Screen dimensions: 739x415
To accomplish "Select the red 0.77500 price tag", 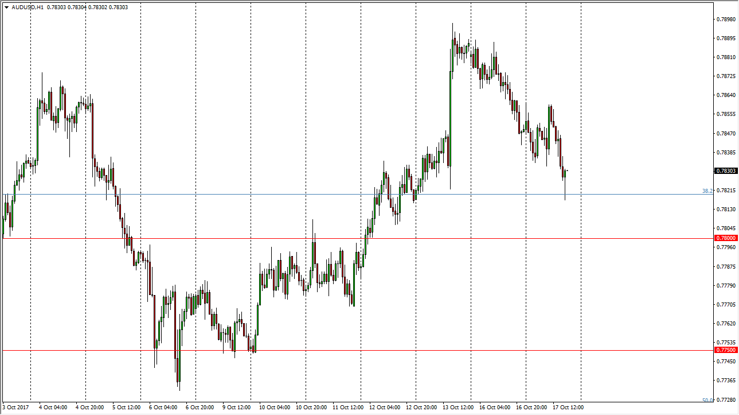I will click(x=726, y=350).
